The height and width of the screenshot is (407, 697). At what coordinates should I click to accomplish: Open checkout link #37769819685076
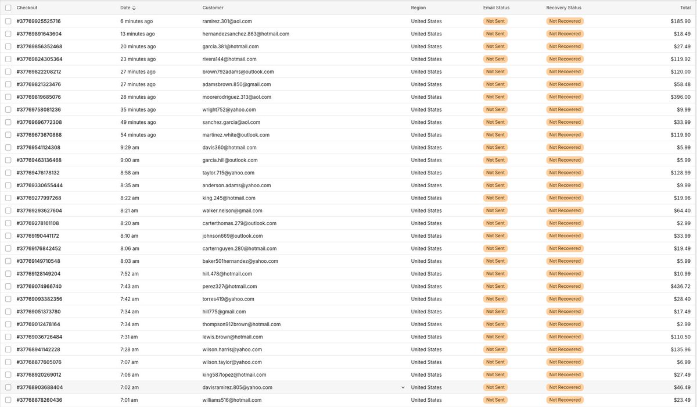point(39,97)
